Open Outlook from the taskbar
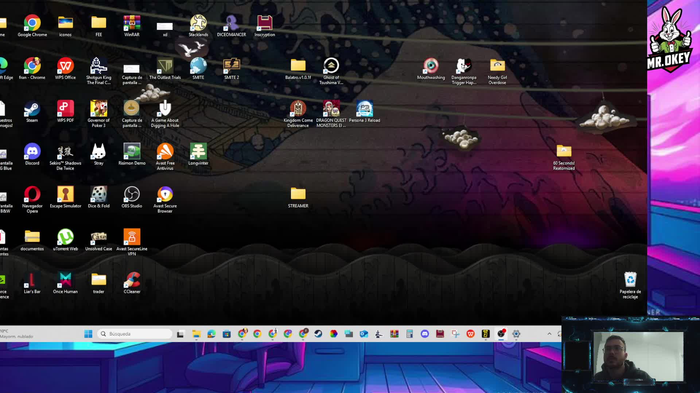This screenshot has height=393, width=700. pos(364,334)
